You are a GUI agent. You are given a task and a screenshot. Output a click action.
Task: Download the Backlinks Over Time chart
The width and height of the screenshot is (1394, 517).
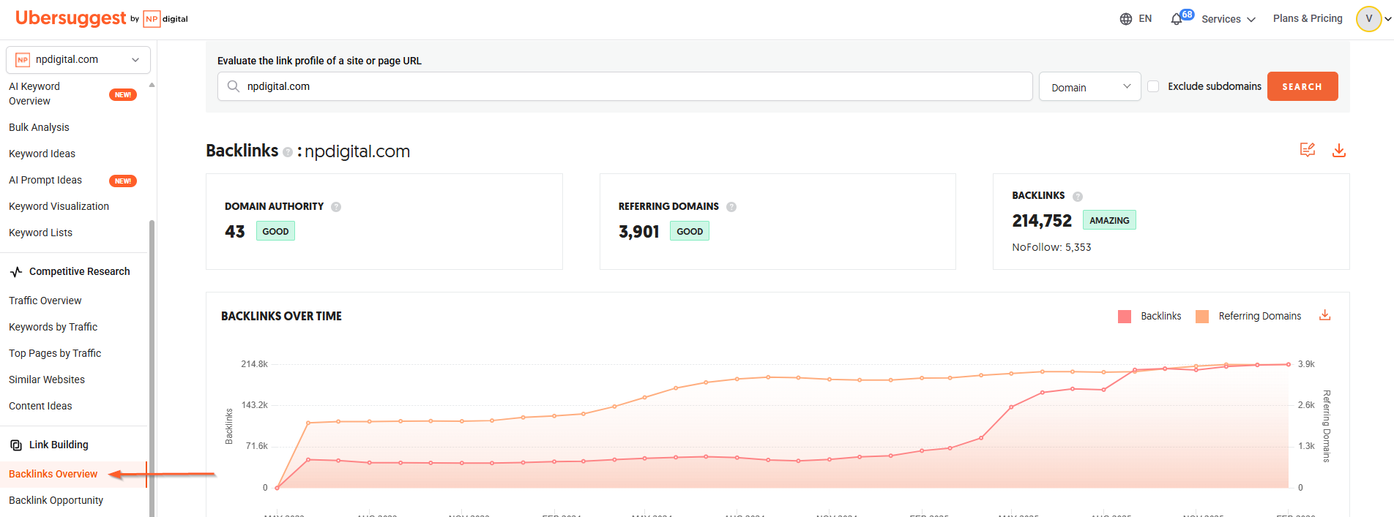point(1324,315)
